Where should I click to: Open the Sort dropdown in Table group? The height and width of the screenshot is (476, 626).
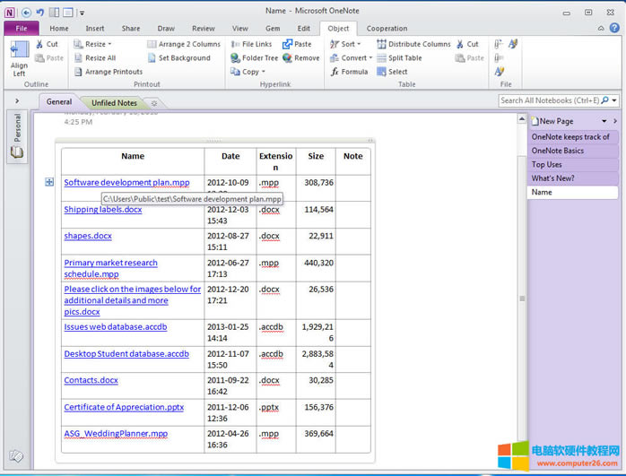click(347, 44)
